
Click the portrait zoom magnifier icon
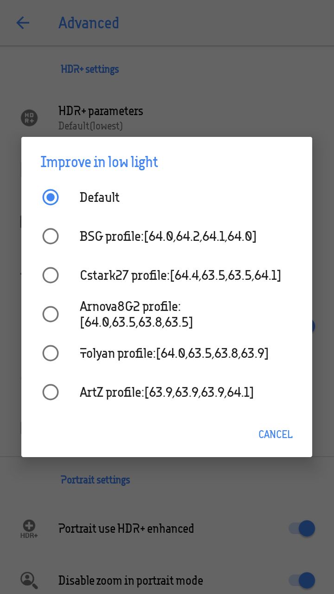29,580
